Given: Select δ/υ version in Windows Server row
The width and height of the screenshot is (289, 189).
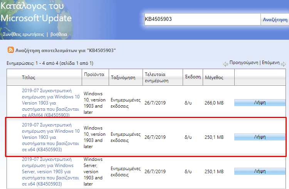Looking at the screenshot, I should click(x=188, y=172).
